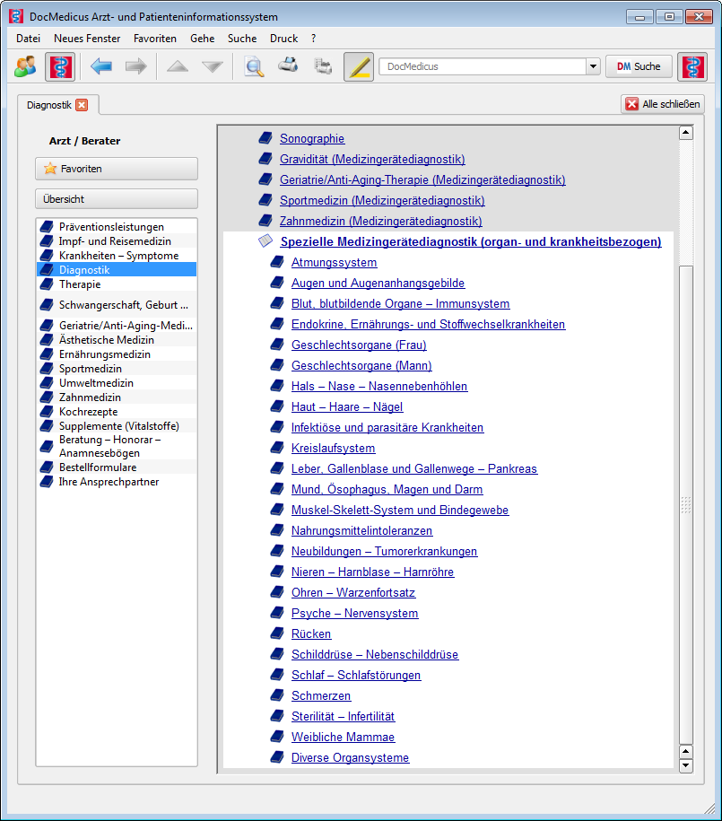Open the DocMedicus search combo dropdown arrow
Image resolution: width=722 pixels, height=821 pixels.
pyautogui.click(x=593, y=66)
